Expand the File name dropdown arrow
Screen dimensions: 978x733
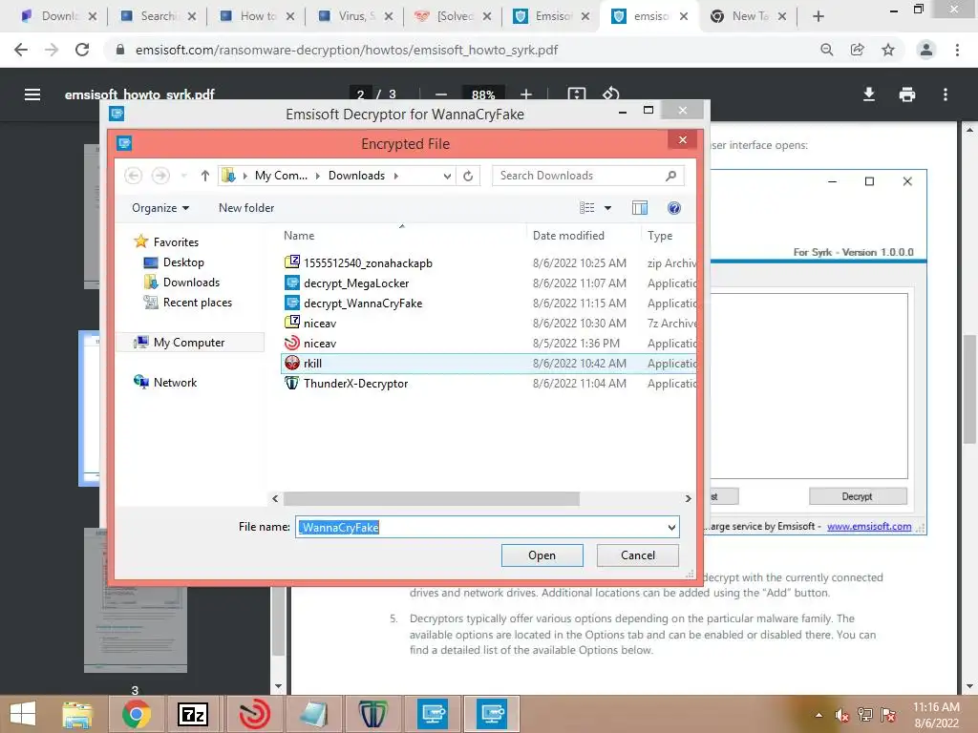coord(671,527)
